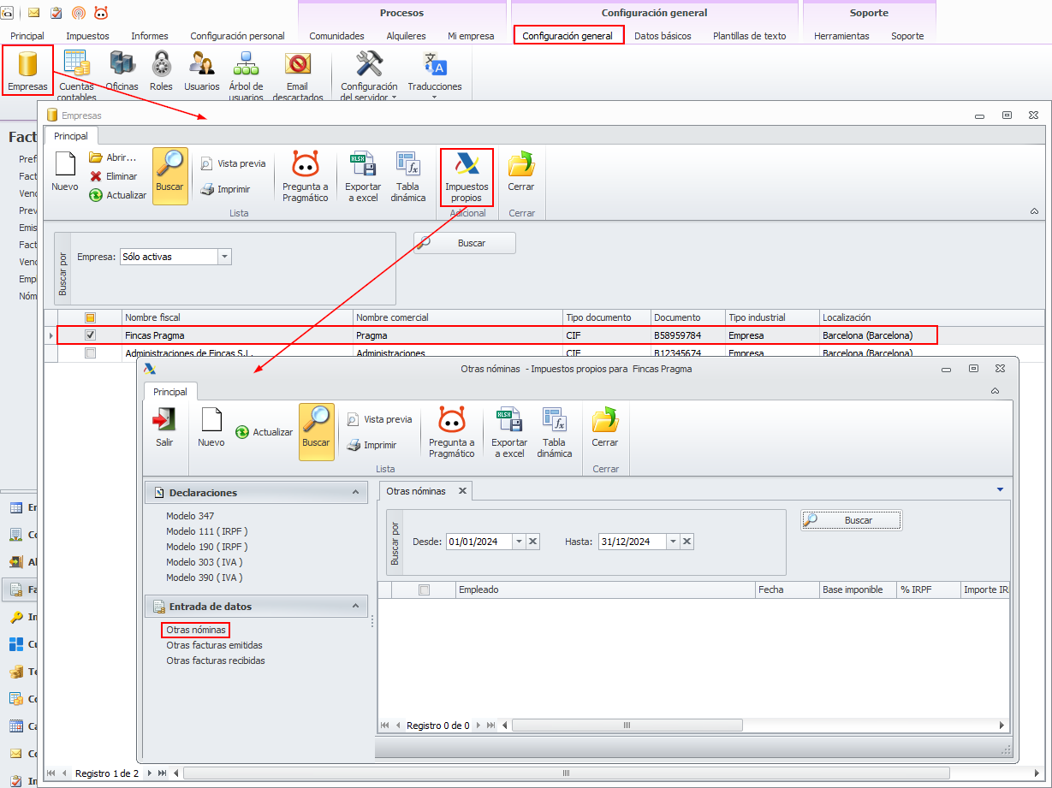The image size is (1052, 788).
Task: Select the Otras nóminas document tab
Action: [x=417, y=491]
